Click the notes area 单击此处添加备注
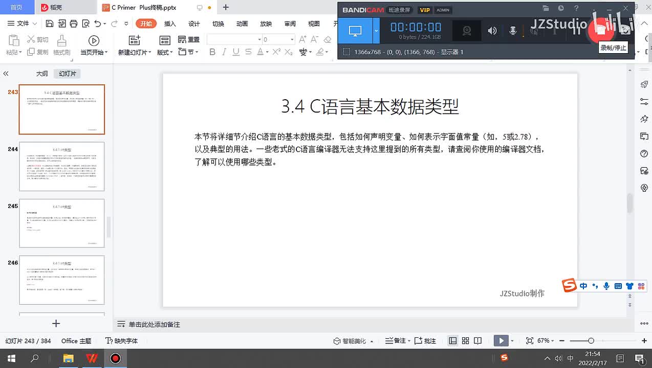Image resolution: width=652 pixels, height=368 pixels. coord(154,325)
